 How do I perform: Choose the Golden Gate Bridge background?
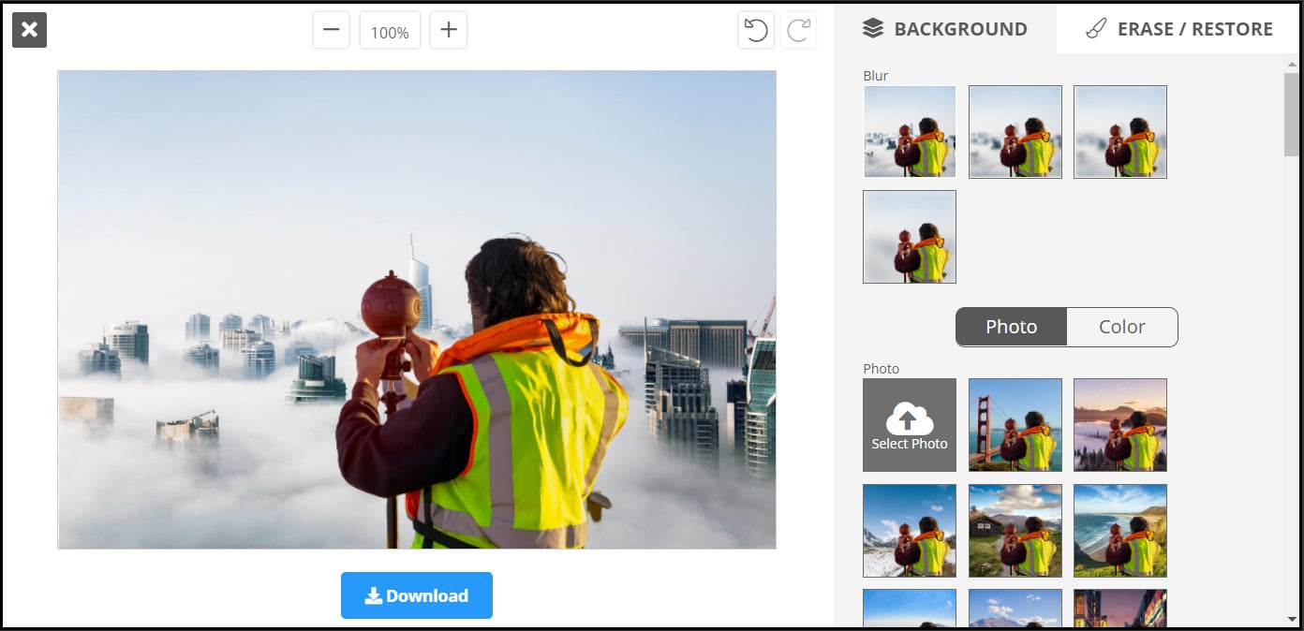1015,425
